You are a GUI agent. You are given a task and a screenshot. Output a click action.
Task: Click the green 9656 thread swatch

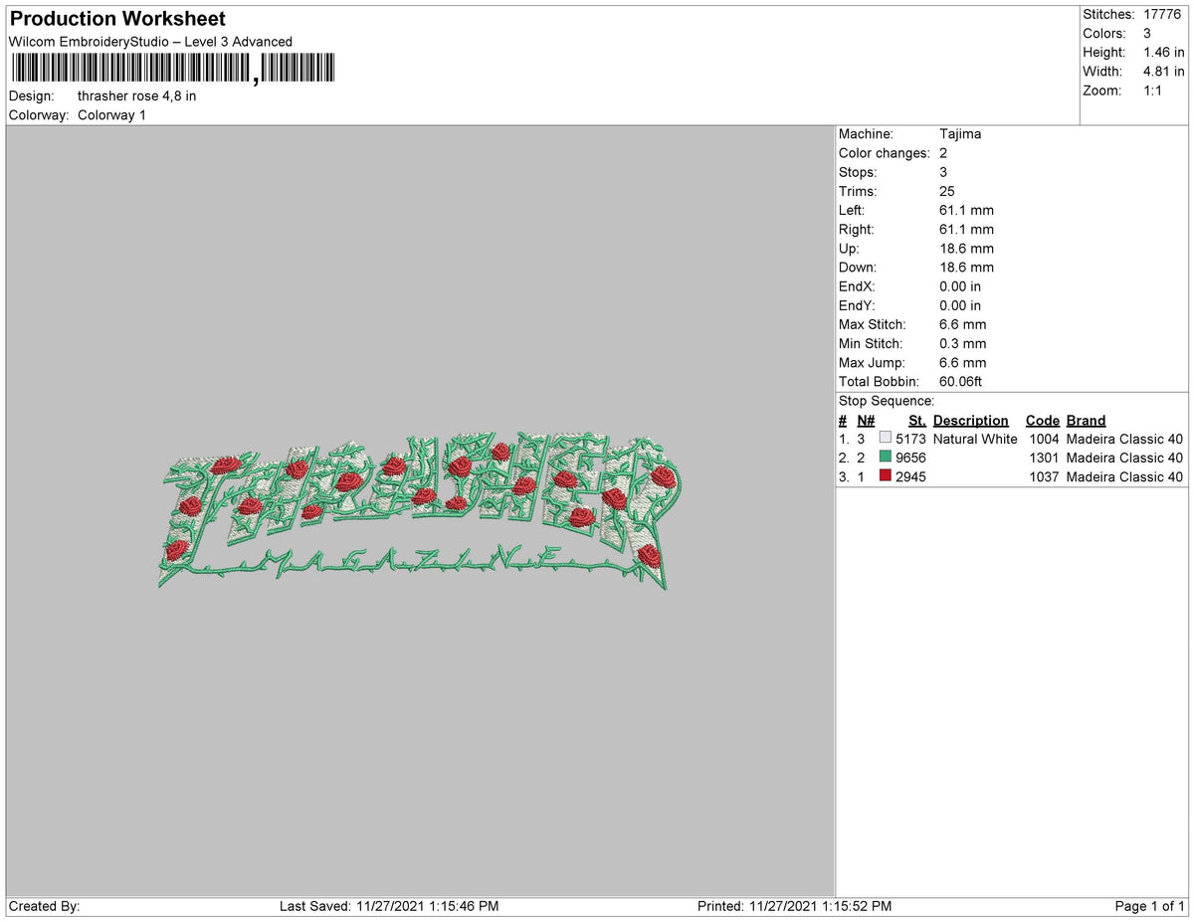[x=886, y=458]
